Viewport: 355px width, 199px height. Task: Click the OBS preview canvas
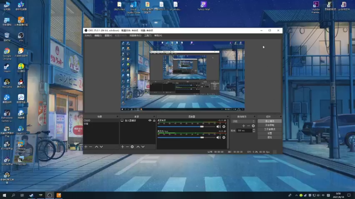point(182,76)
